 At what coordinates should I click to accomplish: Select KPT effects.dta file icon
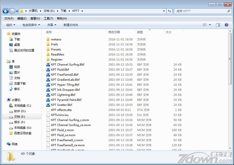tap(48, 110)
